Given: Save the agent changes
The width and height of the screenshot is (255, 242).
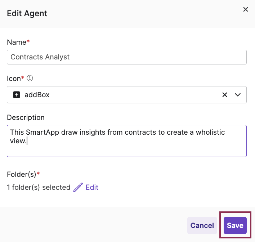Looking at the screenshot, I should [x=235, y=225].
